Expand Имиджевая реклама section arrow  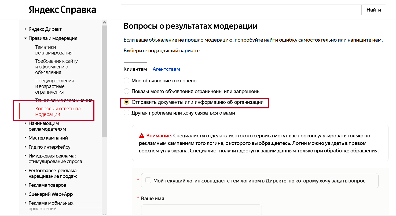pos(25,156)
